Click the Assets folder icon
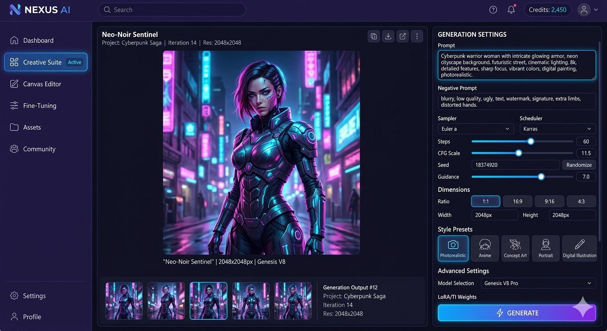The height and width of the screenshot is (331, 607). click(14, 127)
